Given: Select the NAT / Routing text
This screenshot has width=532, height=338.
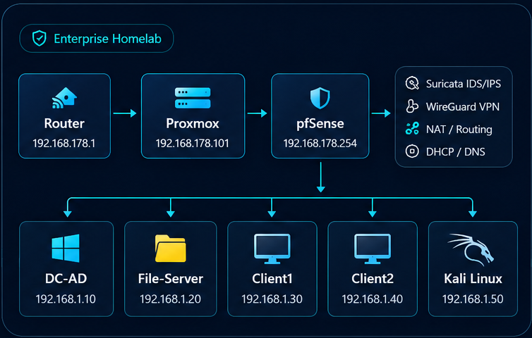Looking at the screenshot, I should [459, 130].
